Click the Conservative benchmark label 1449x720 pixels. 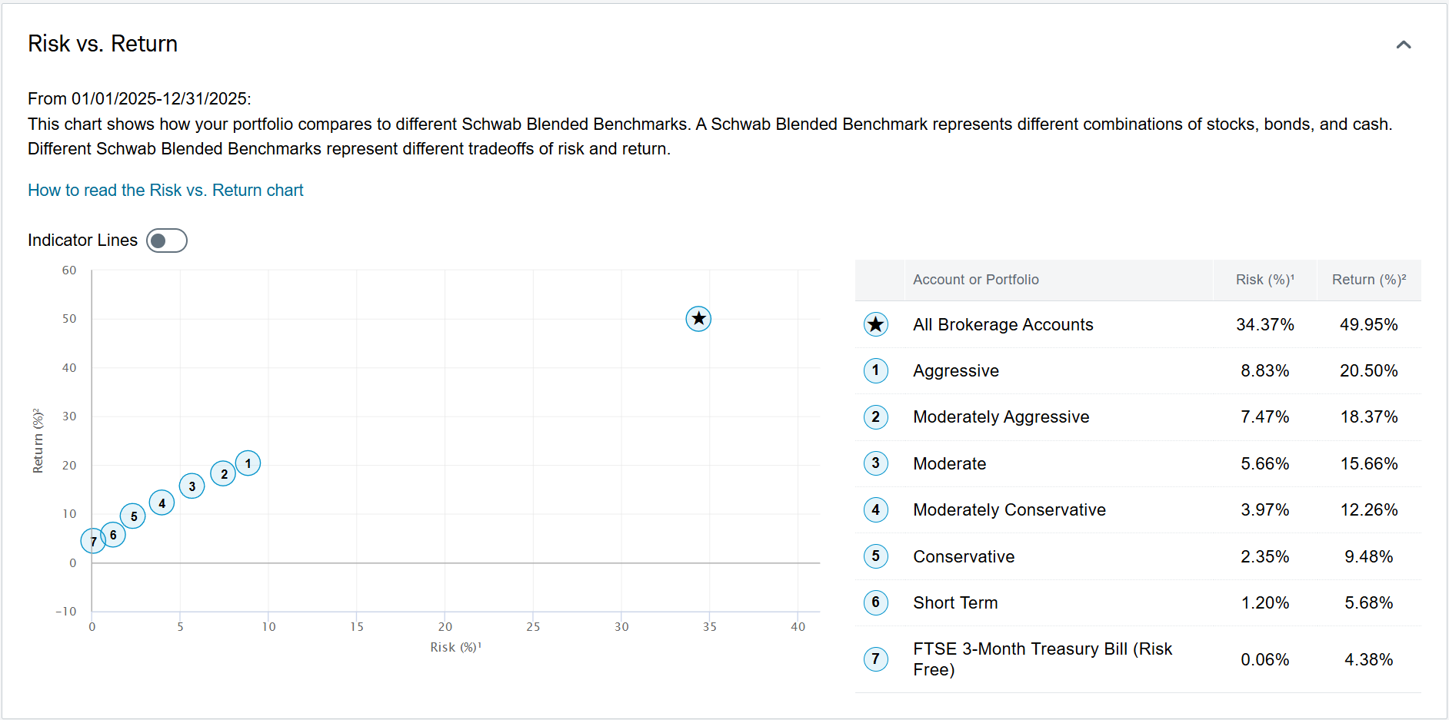pyautogui.click(x=964, y=556)
